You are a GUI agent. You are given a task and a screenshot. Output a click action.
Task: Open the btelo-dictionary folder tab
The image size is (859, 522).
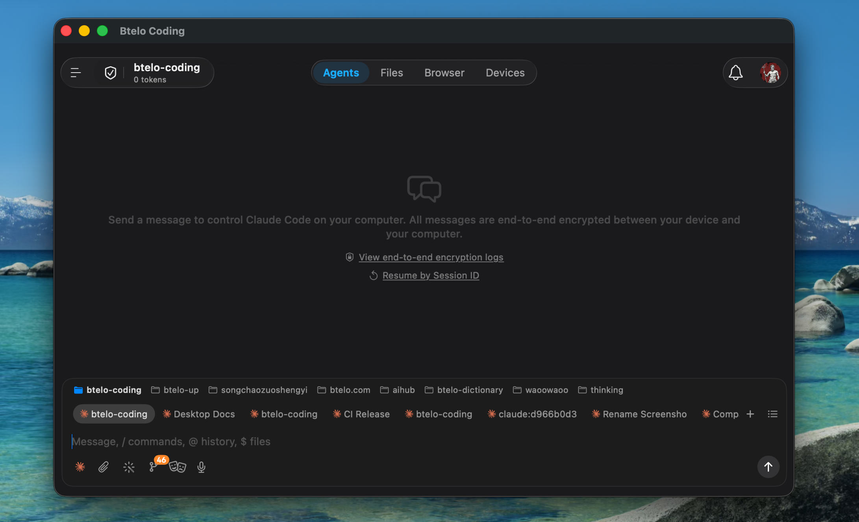[463, 390]
